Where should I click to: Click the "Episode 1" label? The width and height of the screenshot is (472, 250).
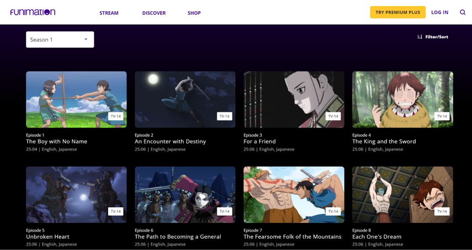tap(35, 135)
